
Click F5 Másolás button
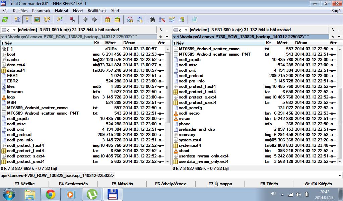122,184
